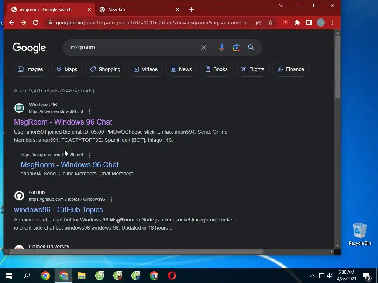The image size is (378, 283).
Task: Close the New Tab tab
Action: point(178,10)
